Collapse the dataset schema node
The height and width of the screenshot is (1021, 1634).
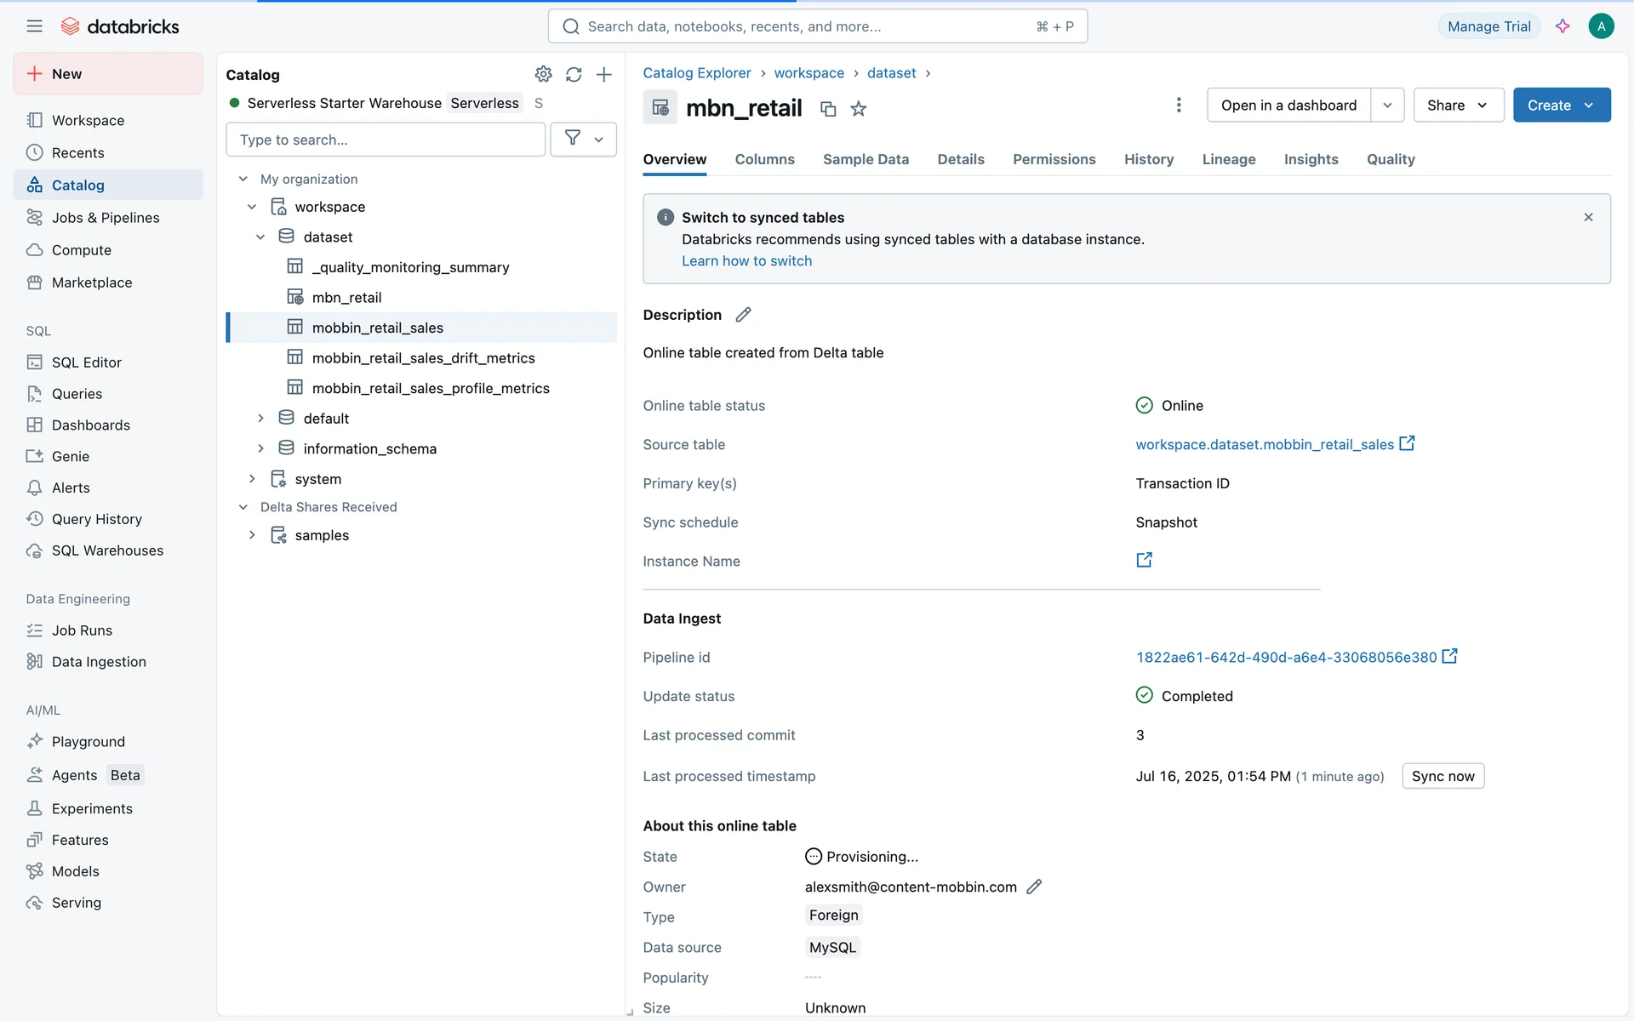pyautogui.click(x=260, y=237)
